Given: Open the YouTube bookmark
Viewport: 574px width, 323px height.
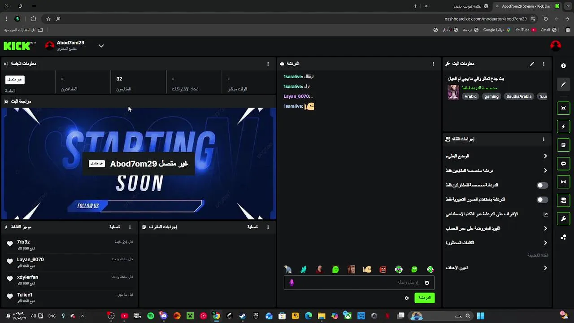Looking at the screenshot, I should (x=526, y=30).
